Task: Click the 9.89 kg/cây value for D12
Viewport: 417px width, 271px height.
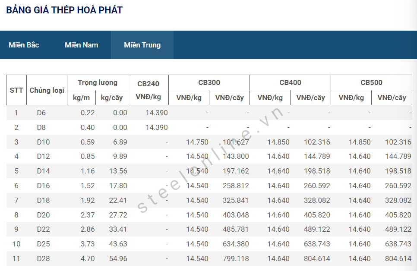Action: [x=120, y=156]
